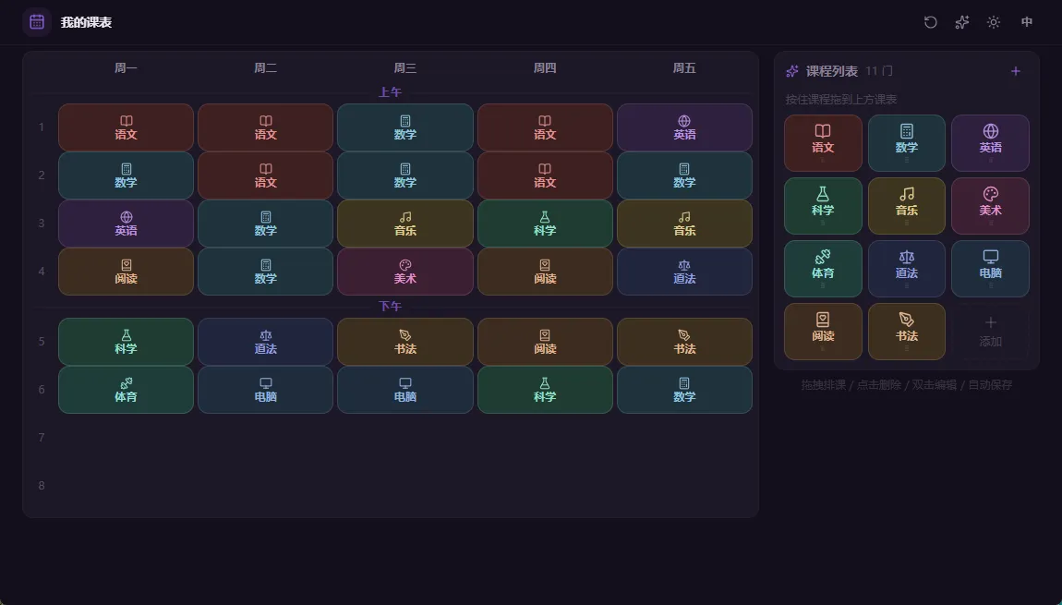Click the calculator icon on 数学 in course list
Viewport: 1062px width, 605px height.
906,131
